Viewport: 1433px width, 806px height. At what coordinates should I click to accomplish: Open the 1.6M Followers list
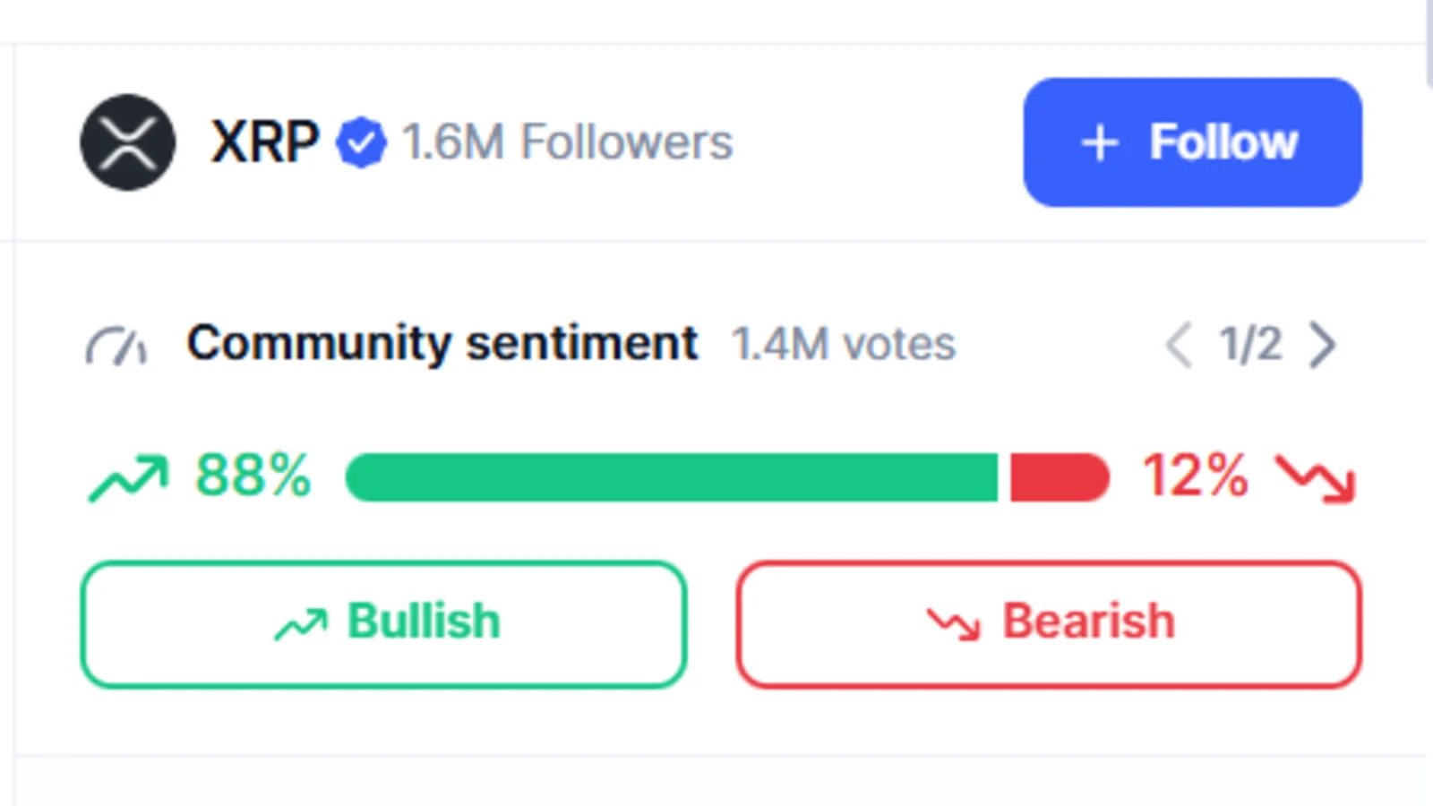(567, 142)
